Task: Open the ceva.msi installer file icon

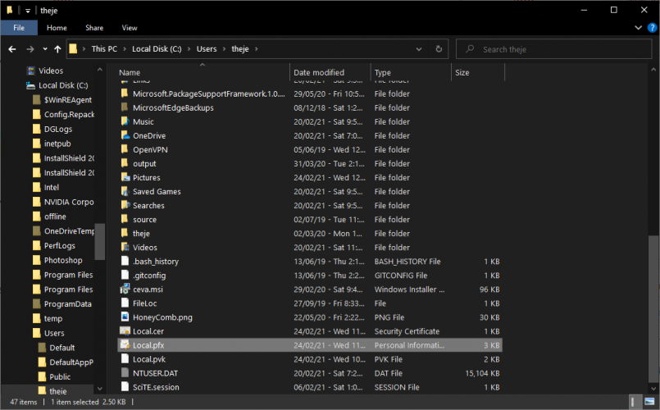Action: coord(125,289)
